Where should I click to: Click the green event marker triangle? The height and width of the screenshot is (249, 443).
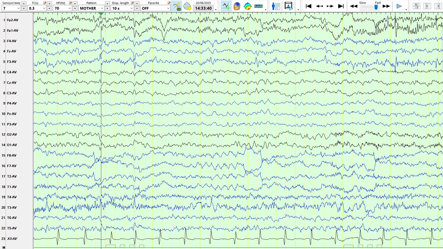click(x=101, y=14)
